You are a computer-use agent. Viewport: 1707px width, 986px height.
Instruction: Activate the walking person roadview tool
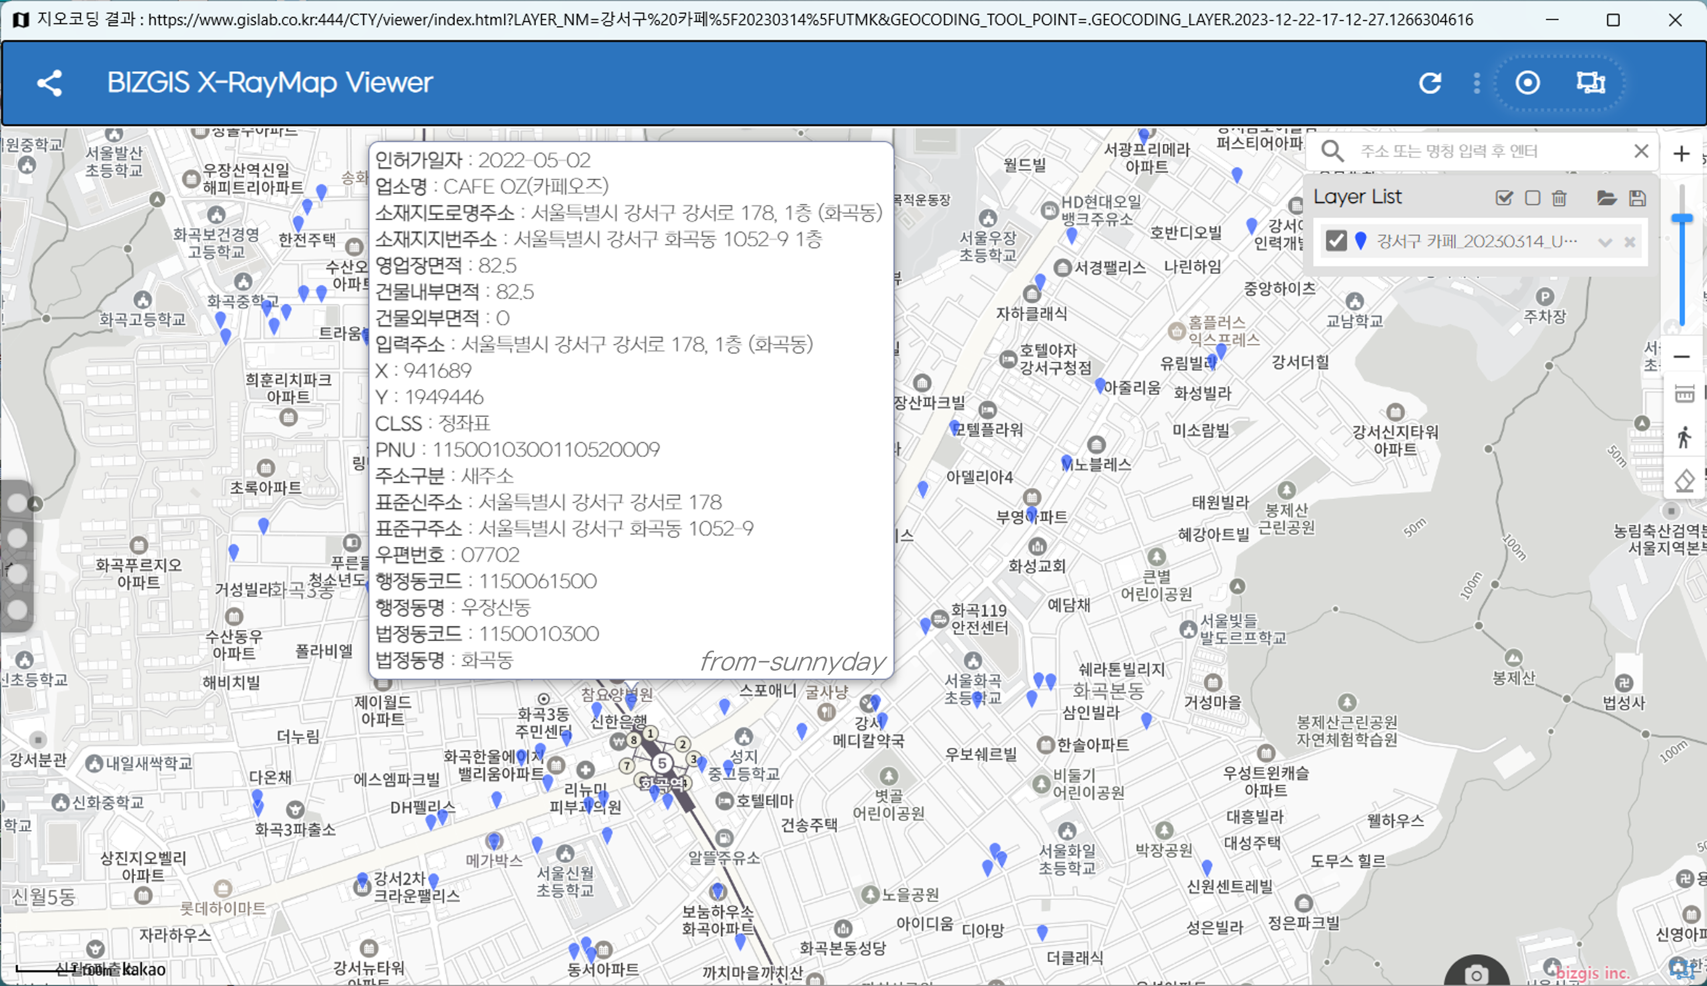(x=1684, y=437)
